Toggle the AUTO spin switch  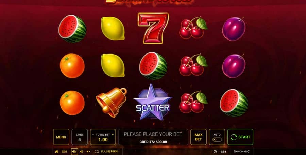[217, 140]
